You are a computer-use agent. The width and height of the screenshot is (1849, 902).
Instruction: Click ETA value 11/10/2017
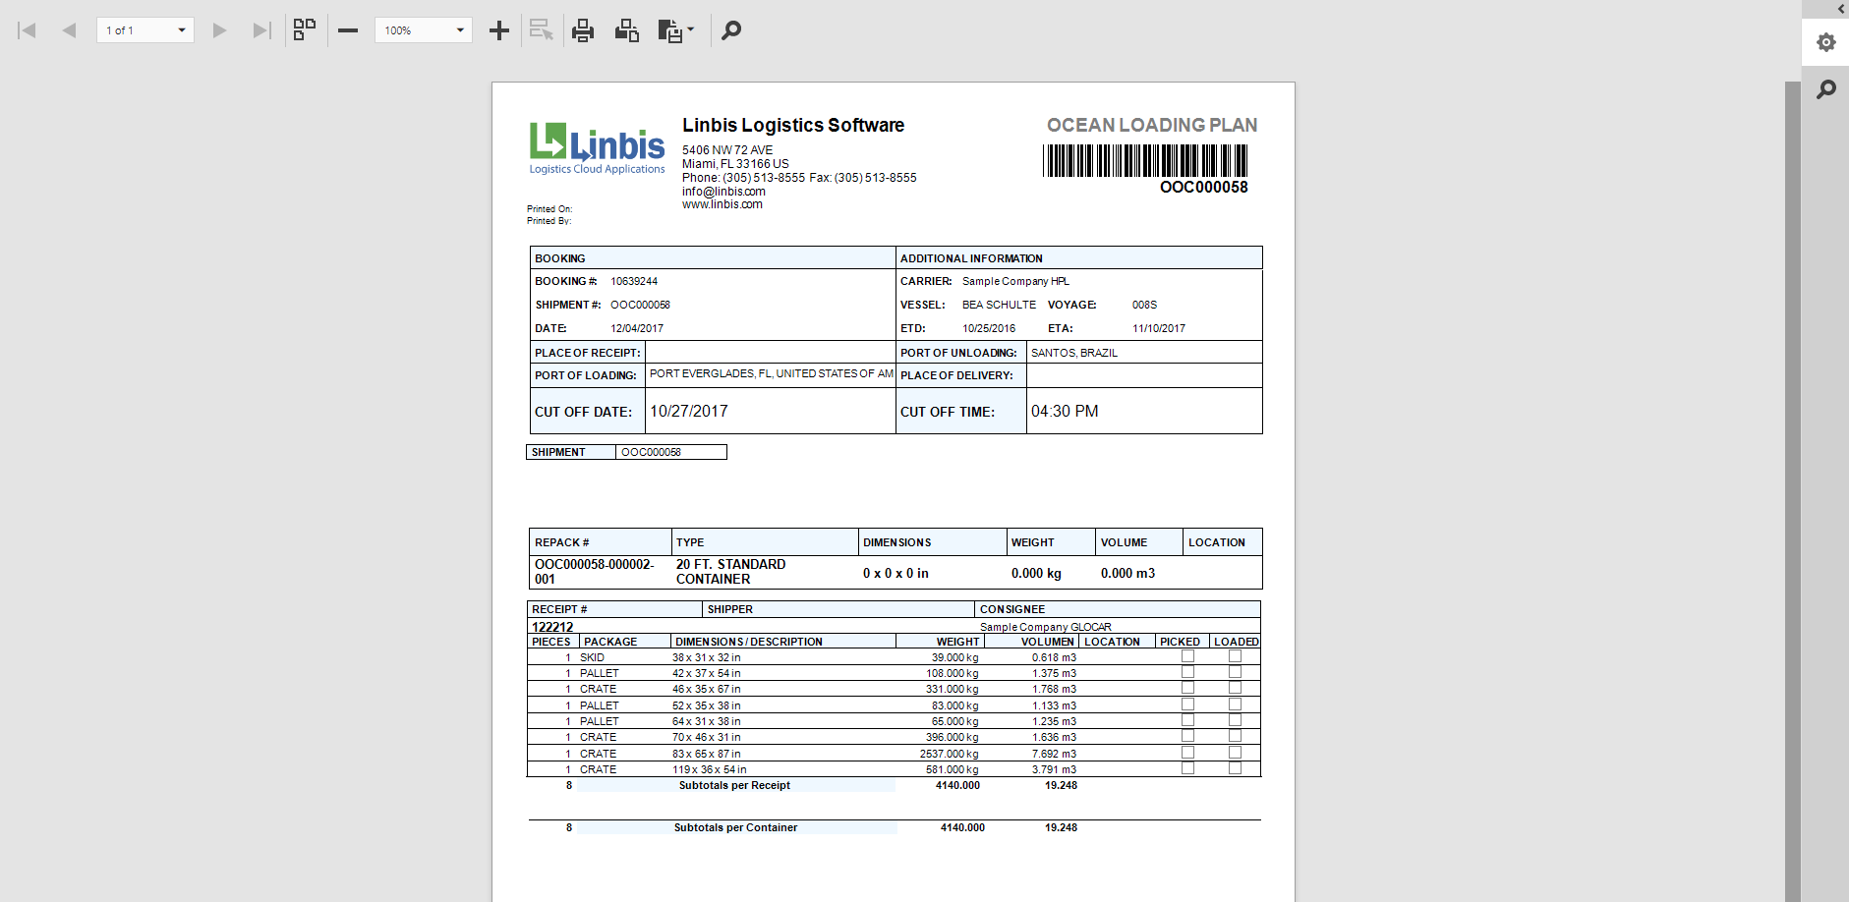point(1159,328)
